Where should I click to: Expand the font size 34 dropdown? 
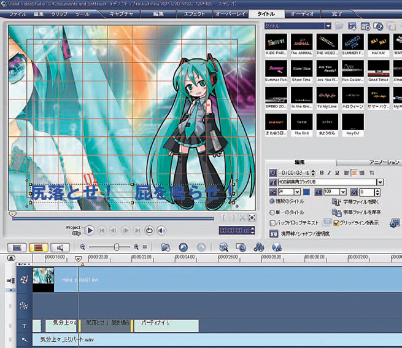(x=297, y=192)
